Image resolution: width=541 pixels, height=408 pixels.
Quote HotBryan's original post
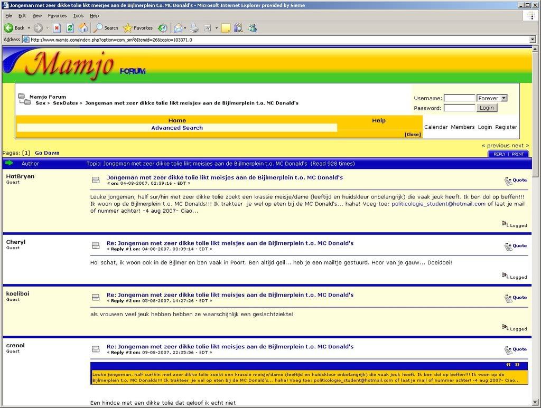click(x=516, y=180)
